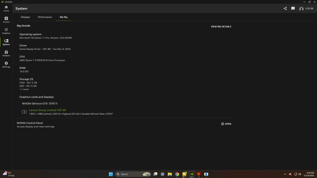Click the NVIDIA logo in title bar
The image size is (317, 178).
[3, 2]
